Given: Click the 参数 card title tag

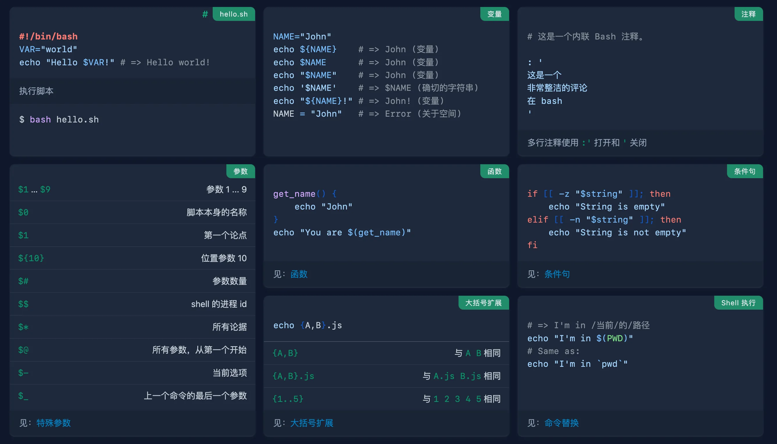Looking at the screenshot, I should (x=240, y=172).
